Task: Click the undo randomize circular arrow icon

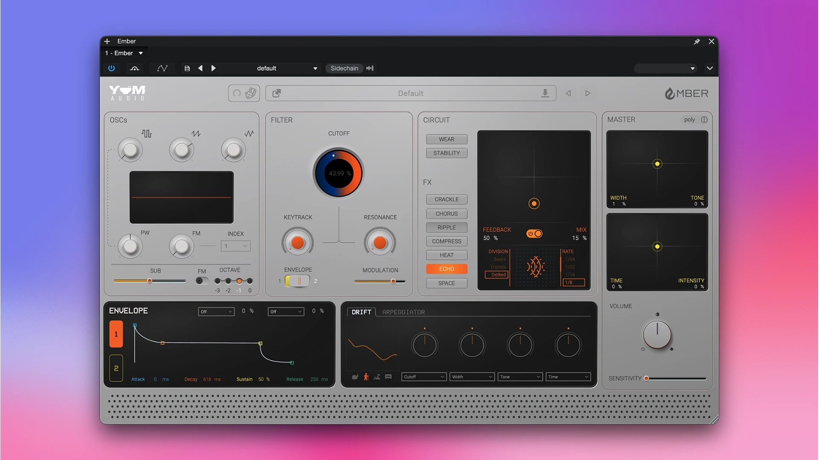Action: pyautogui.click(x=237, y=93)
